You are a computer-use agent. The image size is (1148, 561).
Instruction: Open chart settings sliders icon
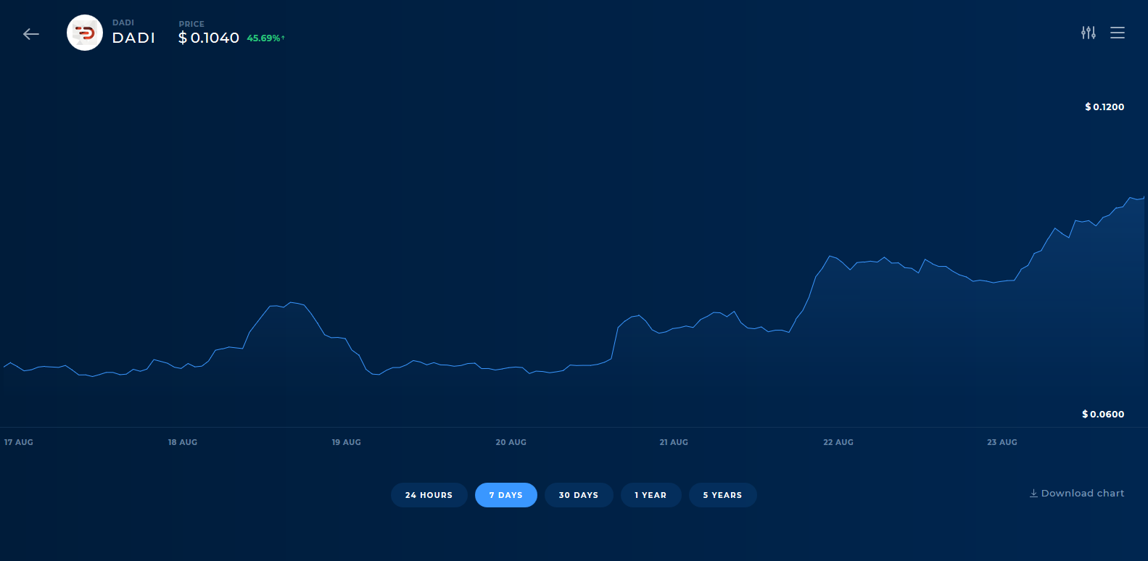(1088, 33)
